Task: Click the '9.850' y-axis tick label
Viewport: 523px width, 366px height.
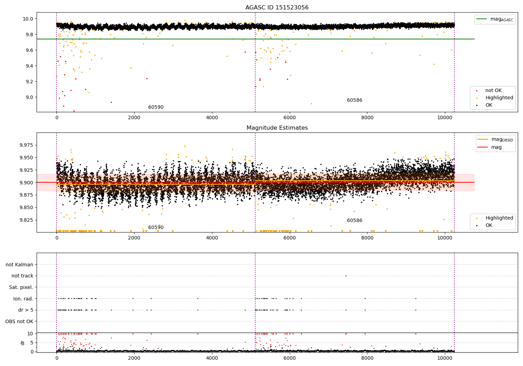Action: pyautogui.click(x=26, y=207)
